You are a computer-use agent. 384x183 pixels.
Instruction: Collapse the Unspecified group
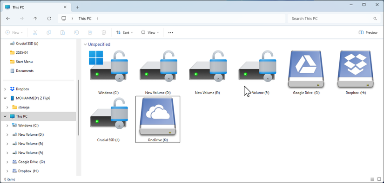click(85, 44)
